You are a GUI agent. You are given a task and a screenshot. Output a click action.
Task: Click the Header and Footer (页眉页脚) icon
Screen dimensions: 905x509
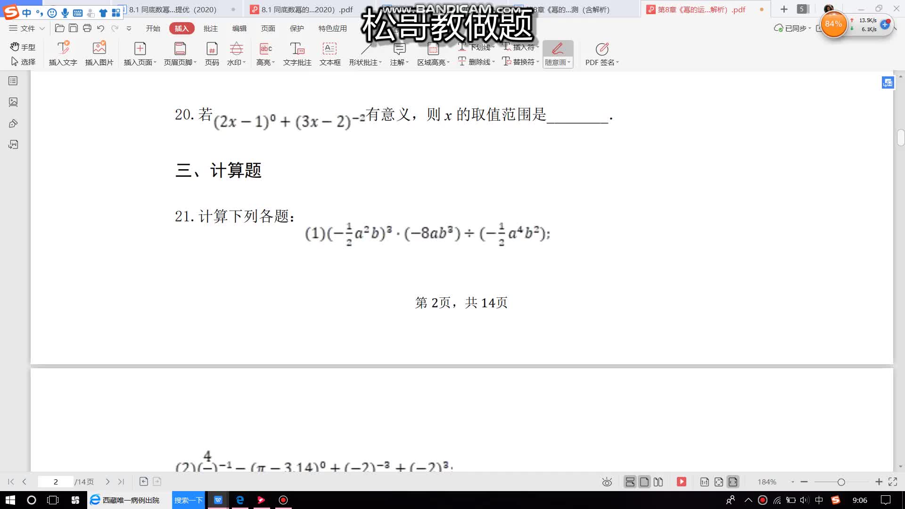pos(180,49)
